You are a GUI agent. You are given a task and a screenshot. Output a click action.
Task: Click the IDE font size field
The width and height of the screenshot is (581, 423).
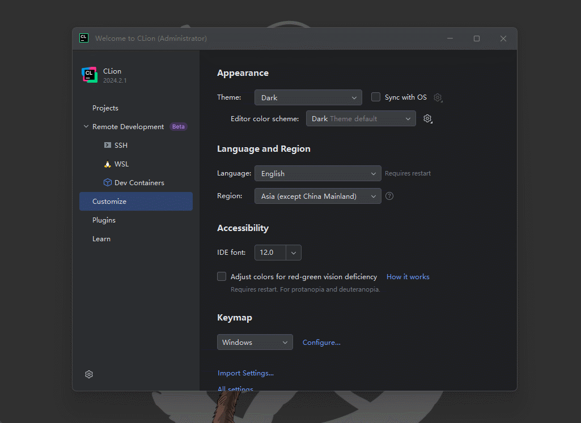point(270,253)
